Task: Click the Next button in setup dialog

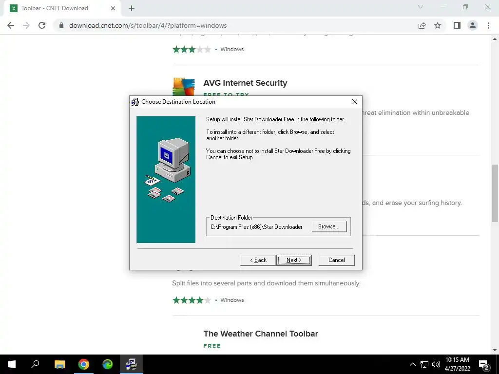Action: pyautogui.click(x=293, y=260)
